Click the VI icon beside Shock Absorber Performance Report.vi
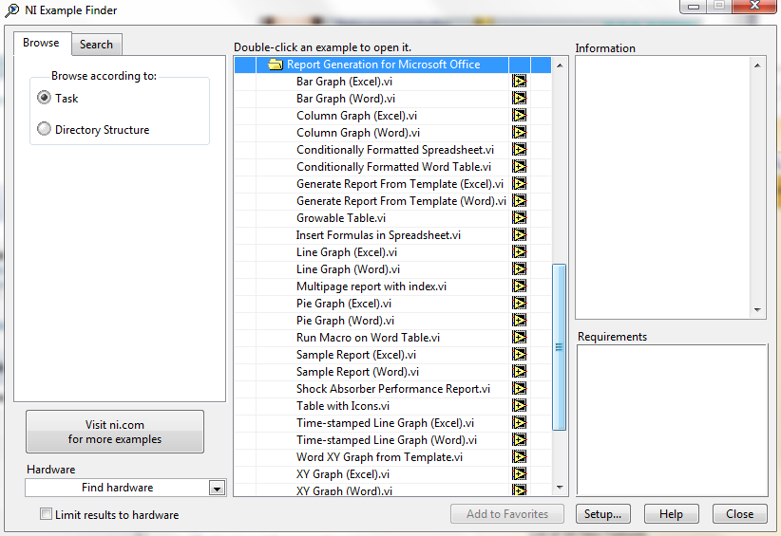 pyautogui.click(x=519, y=388)
